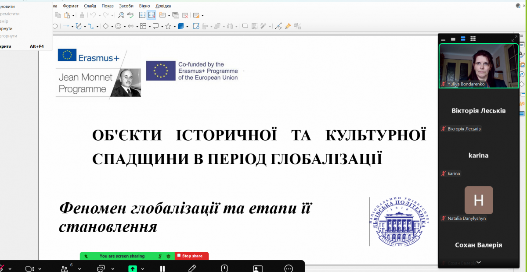The width and height of the screenshot is (527, 272).
Task: Open the Слайд menu
Action: (x=90, y=6)
